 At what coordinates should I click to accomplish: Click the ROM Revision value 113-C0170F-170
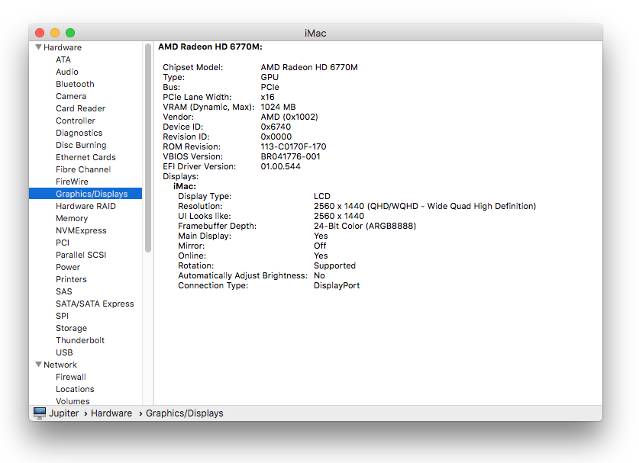[293, 146]
